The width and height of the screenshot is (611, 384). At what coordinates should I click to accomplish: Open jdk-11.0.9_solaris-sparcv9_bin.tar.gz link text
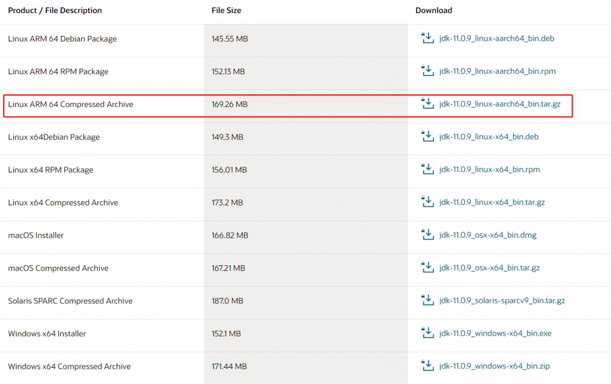pos(502,301)
